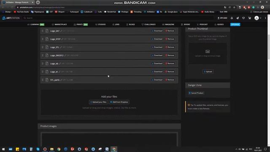Open the shopping cart icon
The height and width of the screenshot is (152, 270).
pyautogui.click(x=249, y=18)
